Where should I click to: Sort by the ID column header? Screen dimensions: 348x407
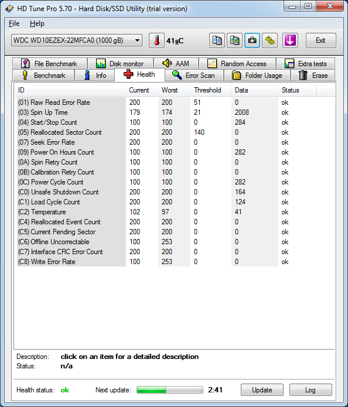point(70,90)
